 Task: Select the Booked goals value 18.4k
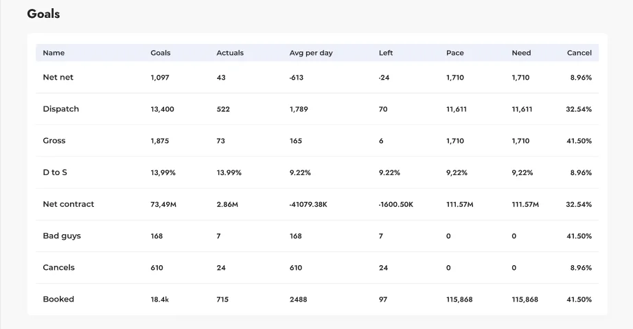[x=159, y=299]
